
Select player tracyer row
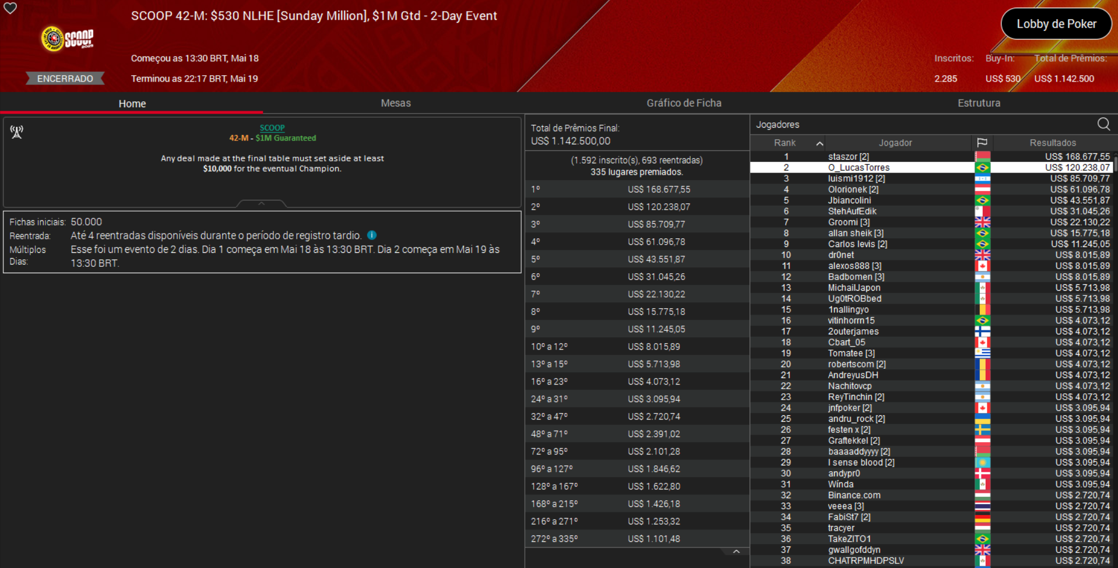coord(931,528)
